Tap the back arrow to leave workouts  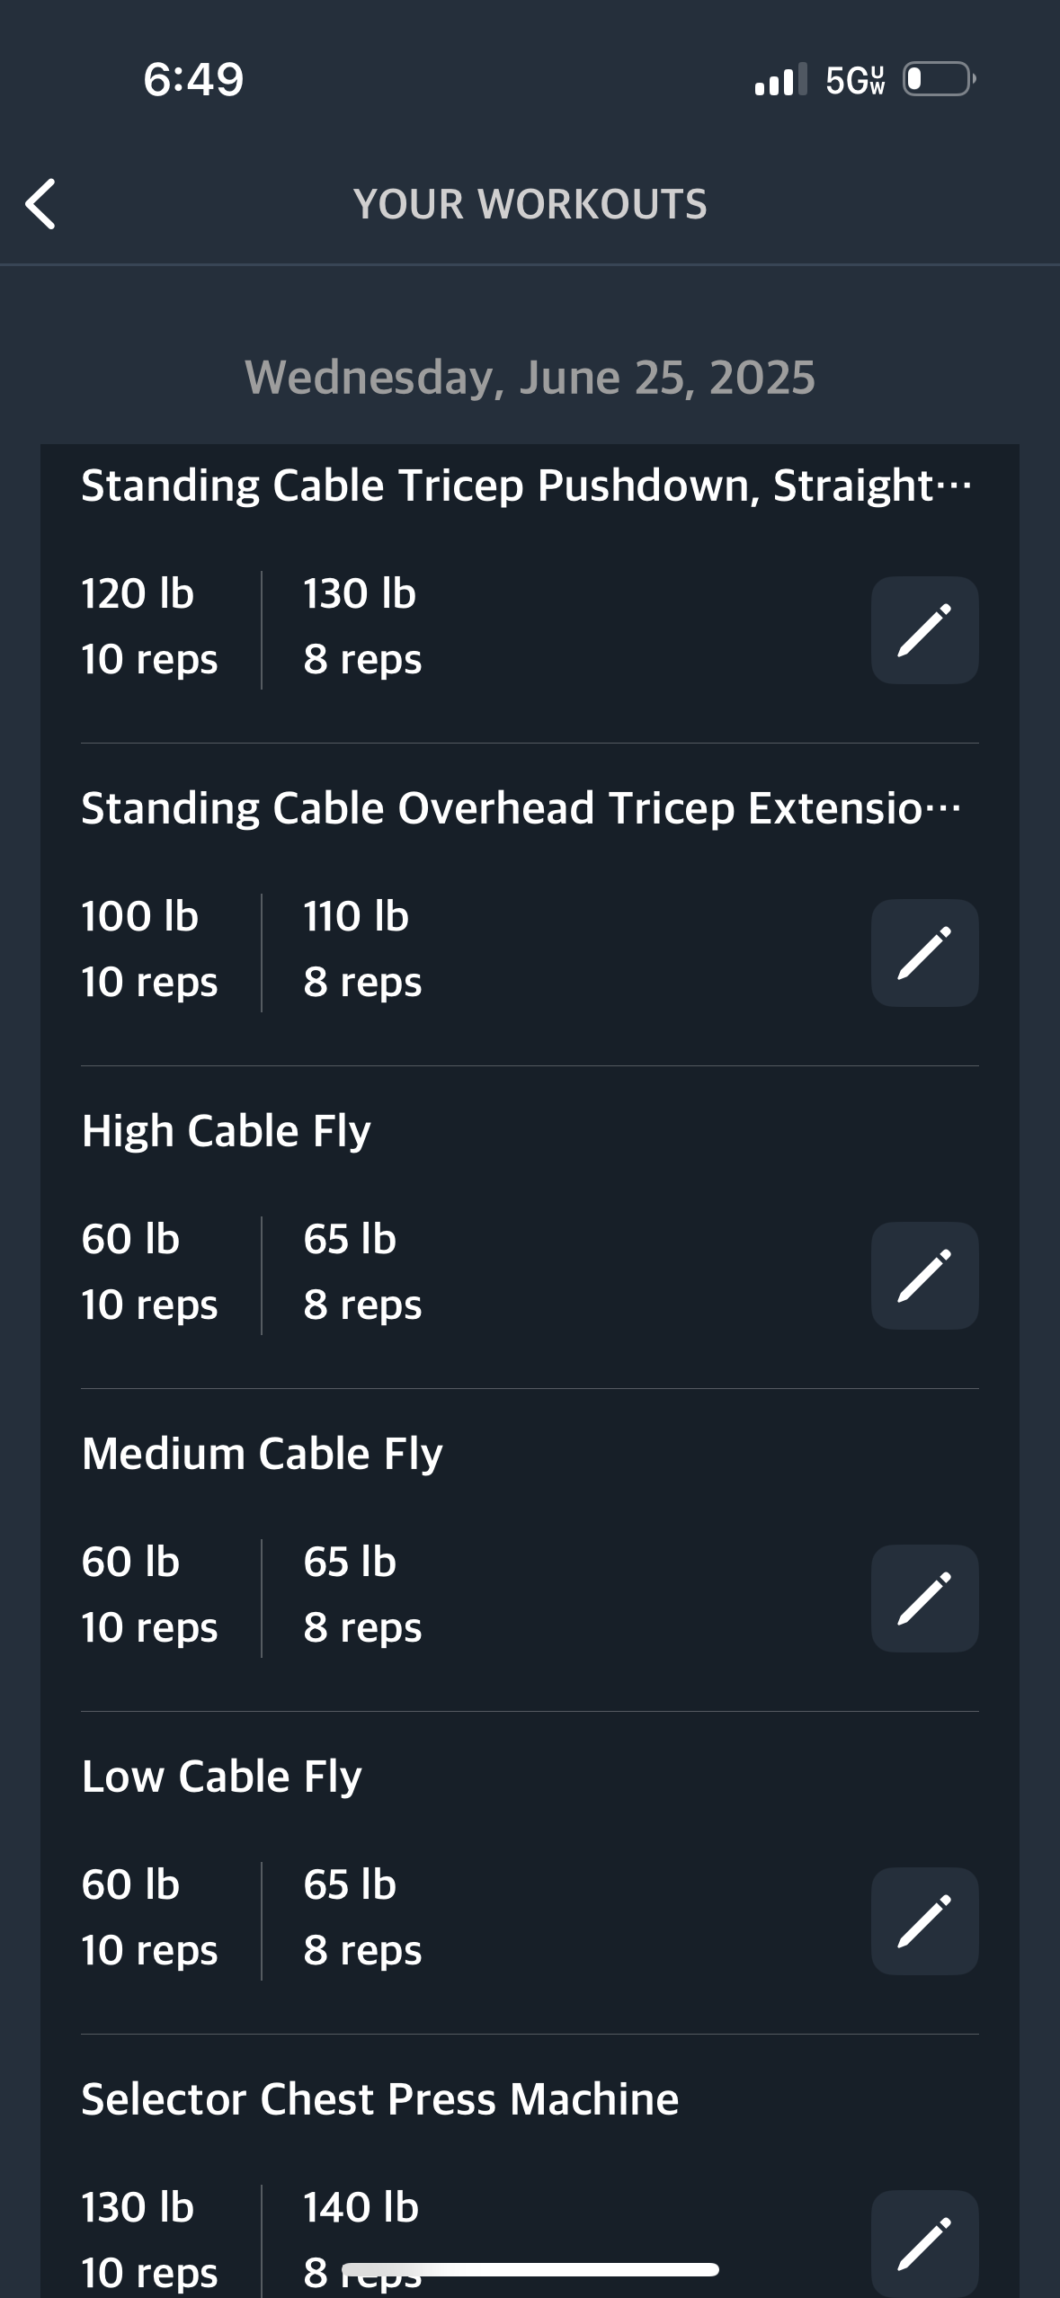(x=40, y=204)
